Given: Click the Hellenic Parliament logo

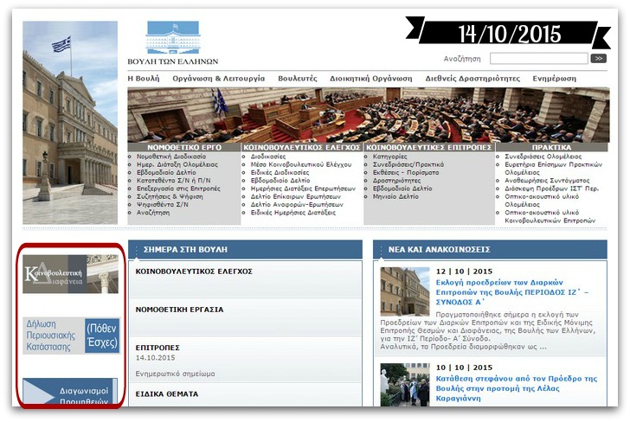Looking at the screenshot, I should [x=173, y=43].
